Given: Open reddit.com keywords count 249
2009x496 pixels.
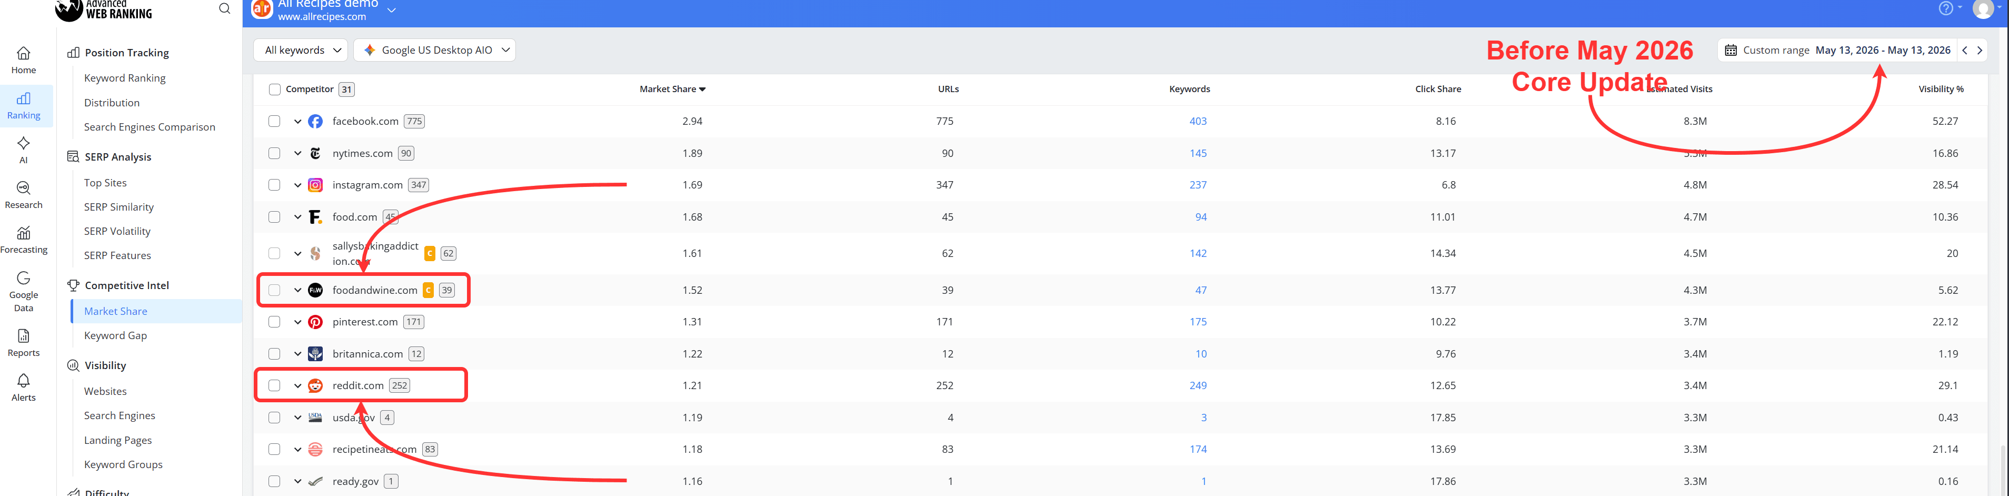Looking at the screenshot, I should coord(1198,385).
